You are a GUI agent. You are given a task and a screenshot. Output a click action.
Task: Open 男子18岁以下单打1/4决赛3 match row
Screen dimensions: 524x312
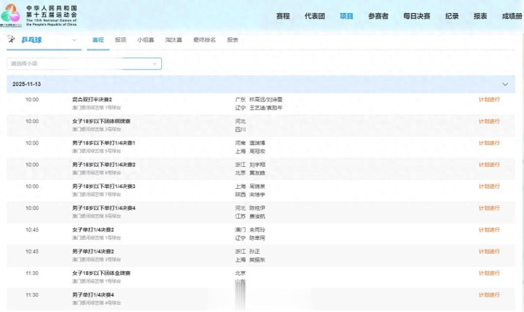(103, 187)
